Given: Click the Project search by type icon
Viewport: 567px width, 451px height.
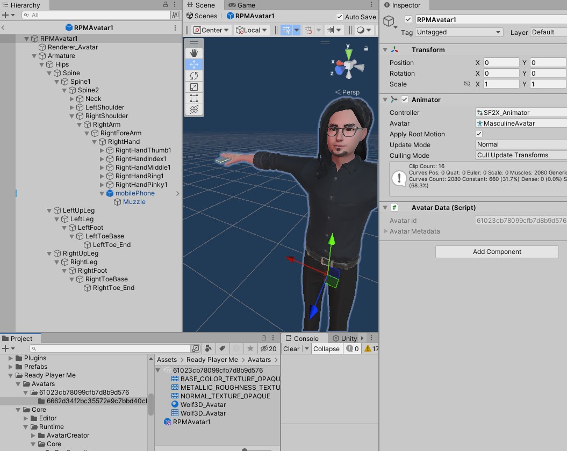Looking at the screenshot, I should point(209,348).
